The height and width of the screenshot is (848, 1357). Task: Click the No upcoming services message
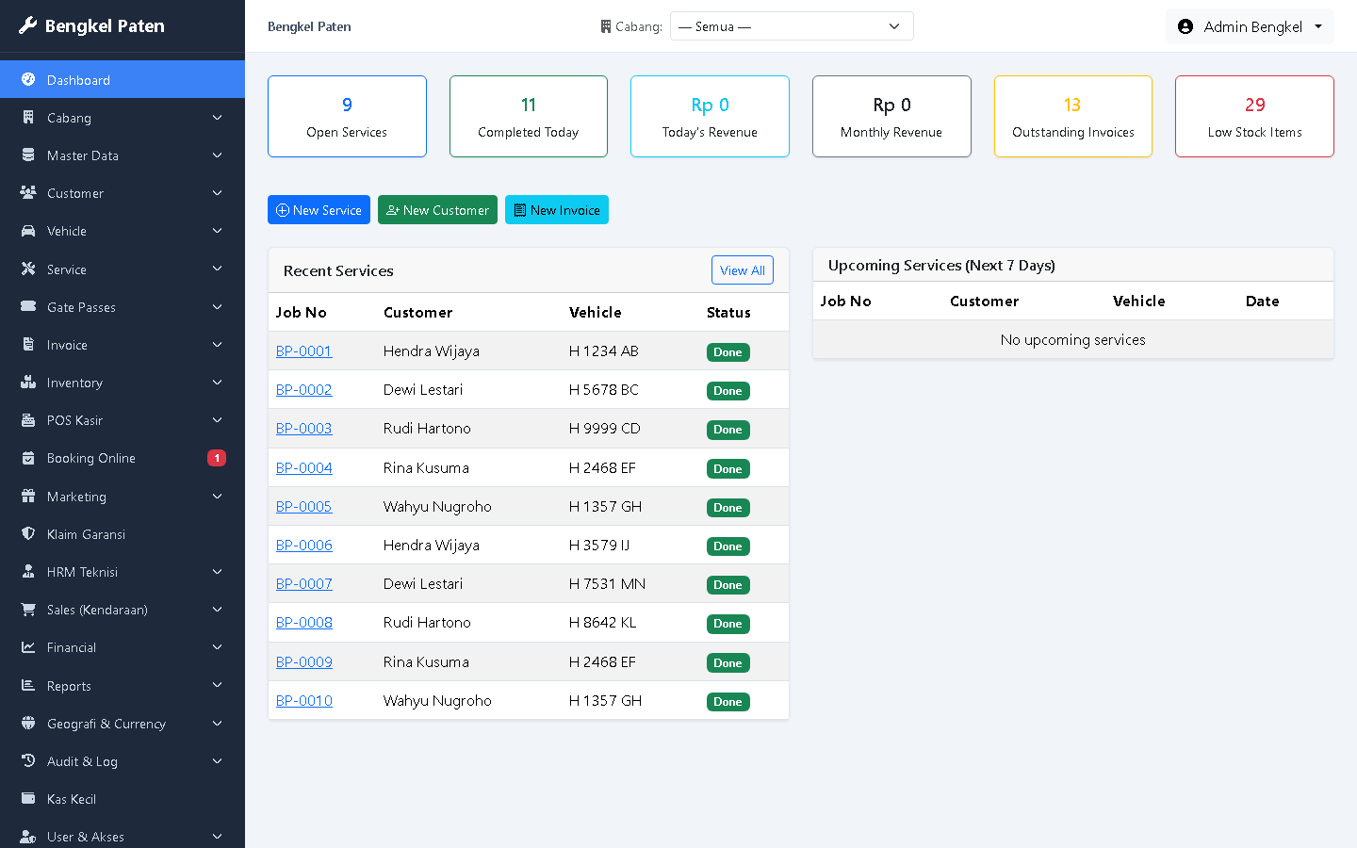[x=1072, y=340]
